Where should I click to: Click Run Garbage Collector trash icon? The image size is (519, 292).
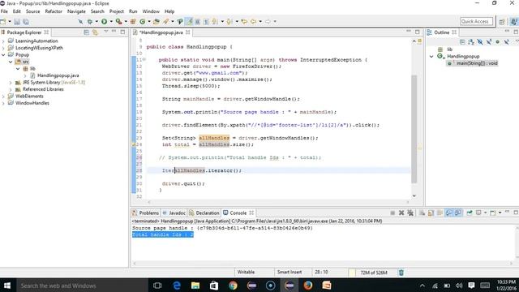point(401,273)
